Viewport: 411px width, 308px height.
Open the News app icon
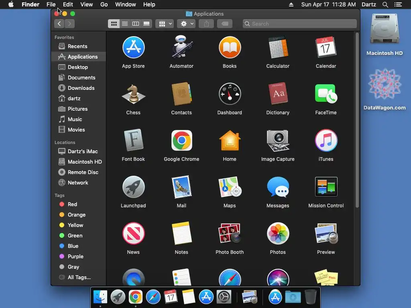133,233
